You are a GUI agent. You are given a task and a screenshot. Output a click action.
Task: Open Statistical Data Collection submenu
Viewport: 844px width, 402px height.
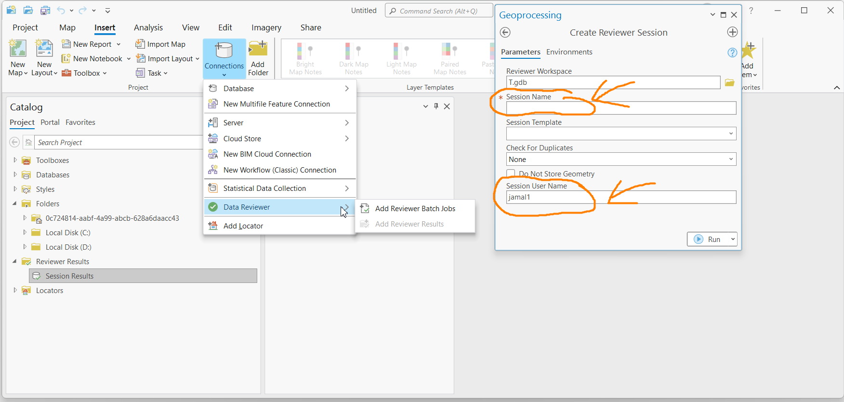[x=280, y=188]
